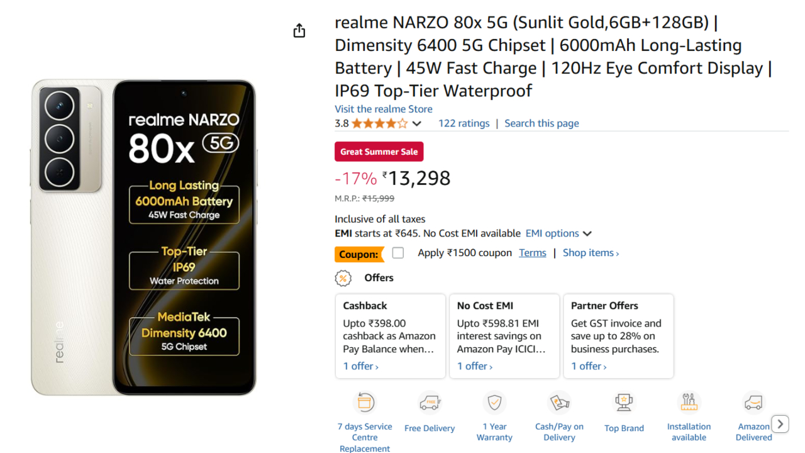Click the Top Brand trophy icon
Viewport: 805px width, 453px height.
click(x=624, y=403)
